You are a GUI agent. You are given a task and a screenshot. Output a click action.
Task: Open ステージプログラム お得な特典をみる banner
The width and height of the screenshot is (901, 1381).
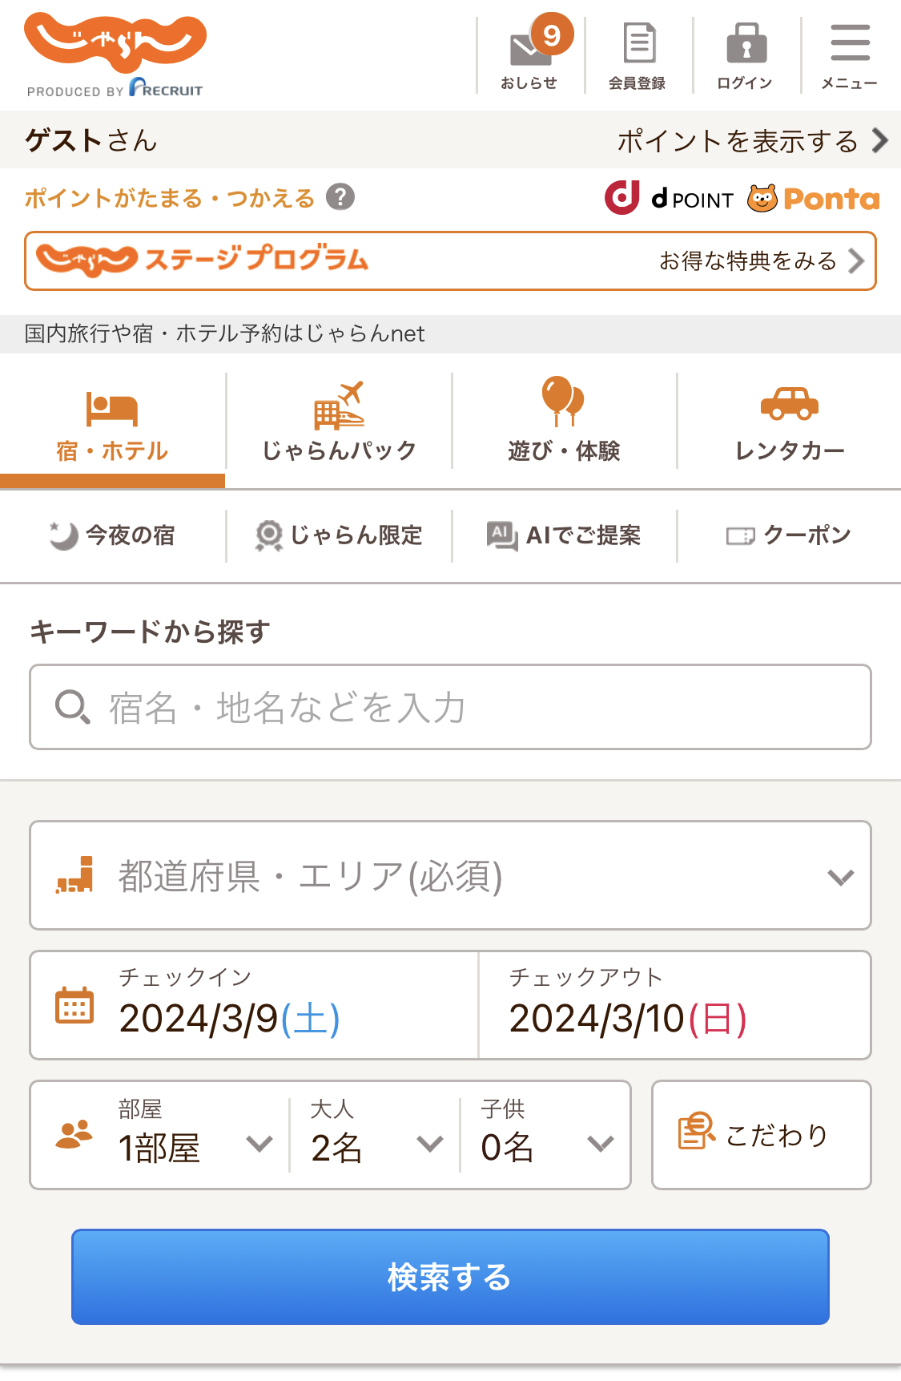pos(450,261)
